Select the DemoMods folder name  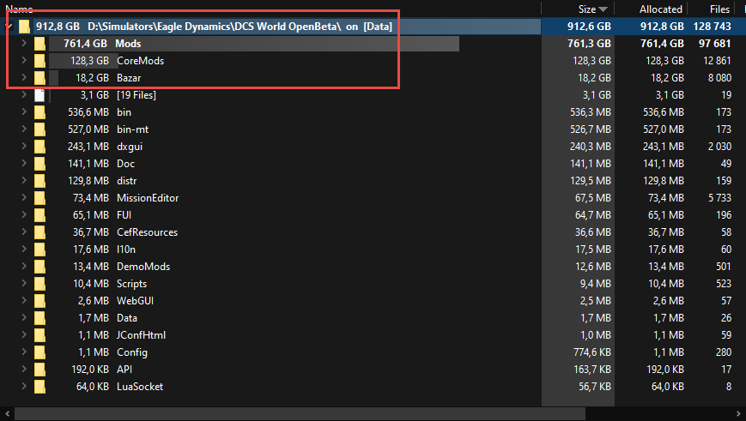(x=143, y=266)
